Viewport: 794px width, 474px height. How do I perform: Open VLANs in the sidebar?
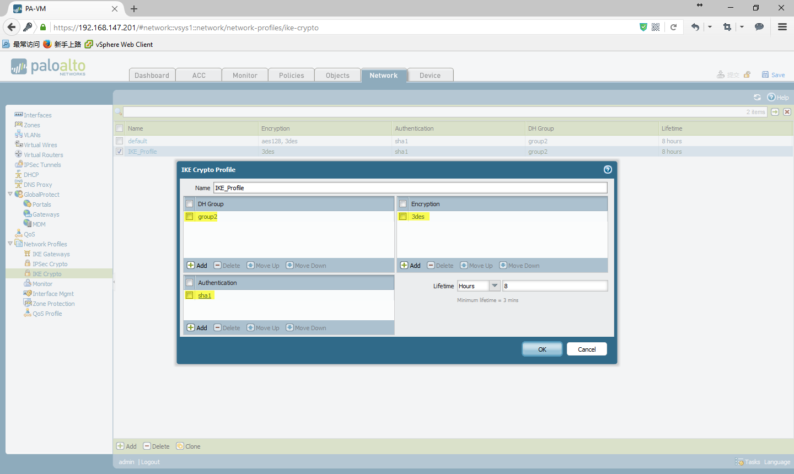click(x=32, y=135)
